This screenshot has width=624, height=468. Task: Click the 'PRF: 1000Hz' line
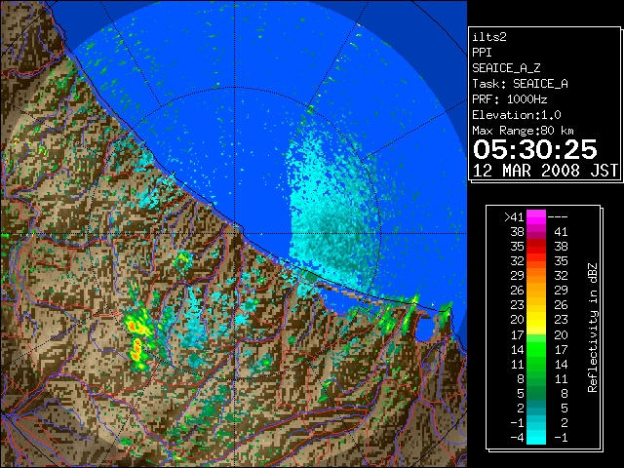[510, 99]
